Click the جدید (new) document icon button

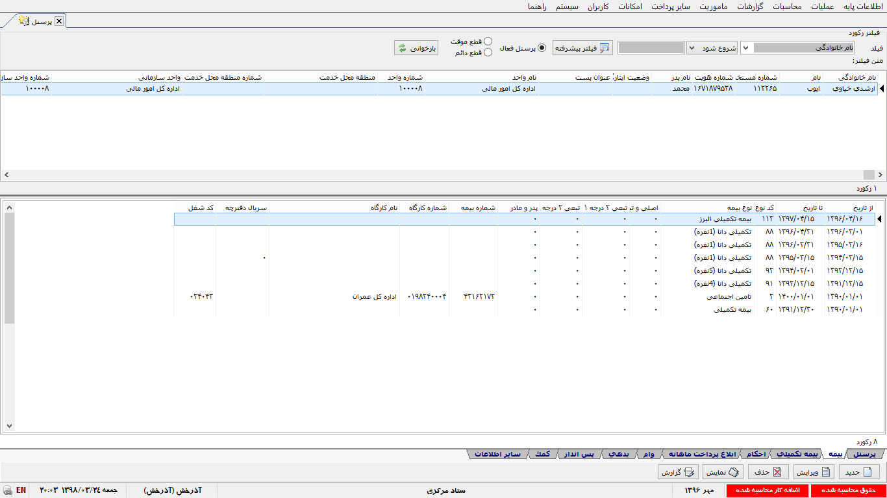859,472
